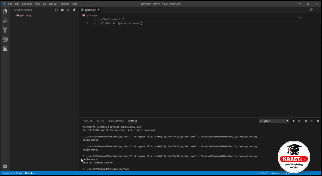Open the Terminal menu

(64, 4)
